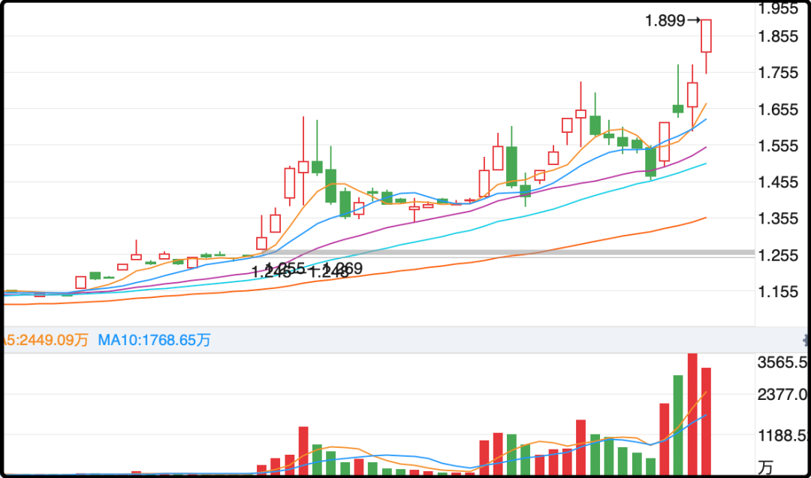Screen dimensions: 811x478
Task: Click the gray horizontal price band line
Action: (526, 252)
